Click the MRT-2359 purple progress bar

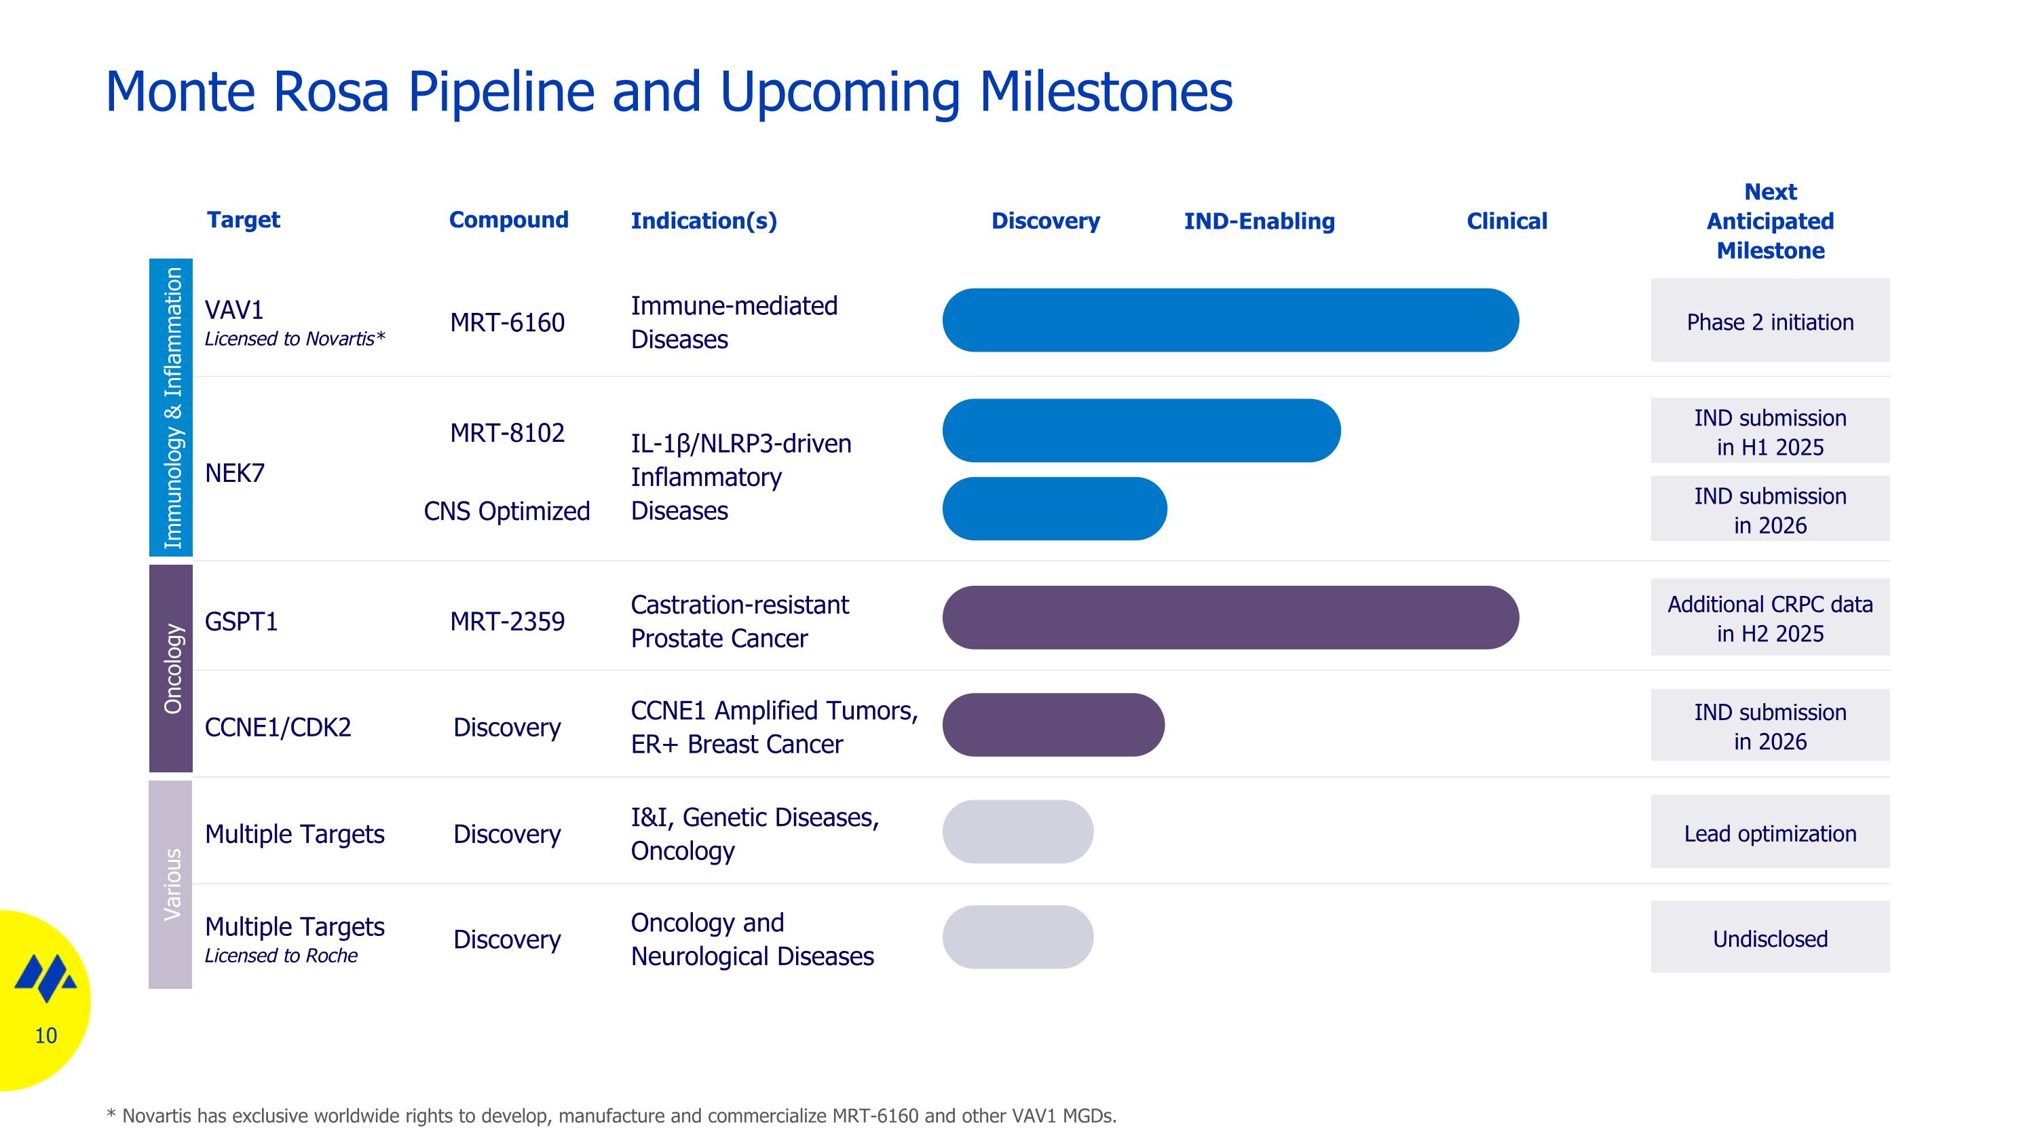[1230, 618]
